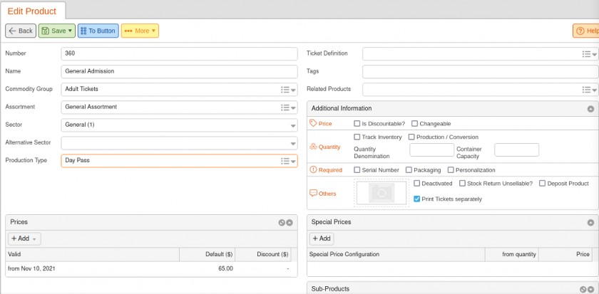Collapse the Prices panel

pos(290,223)
